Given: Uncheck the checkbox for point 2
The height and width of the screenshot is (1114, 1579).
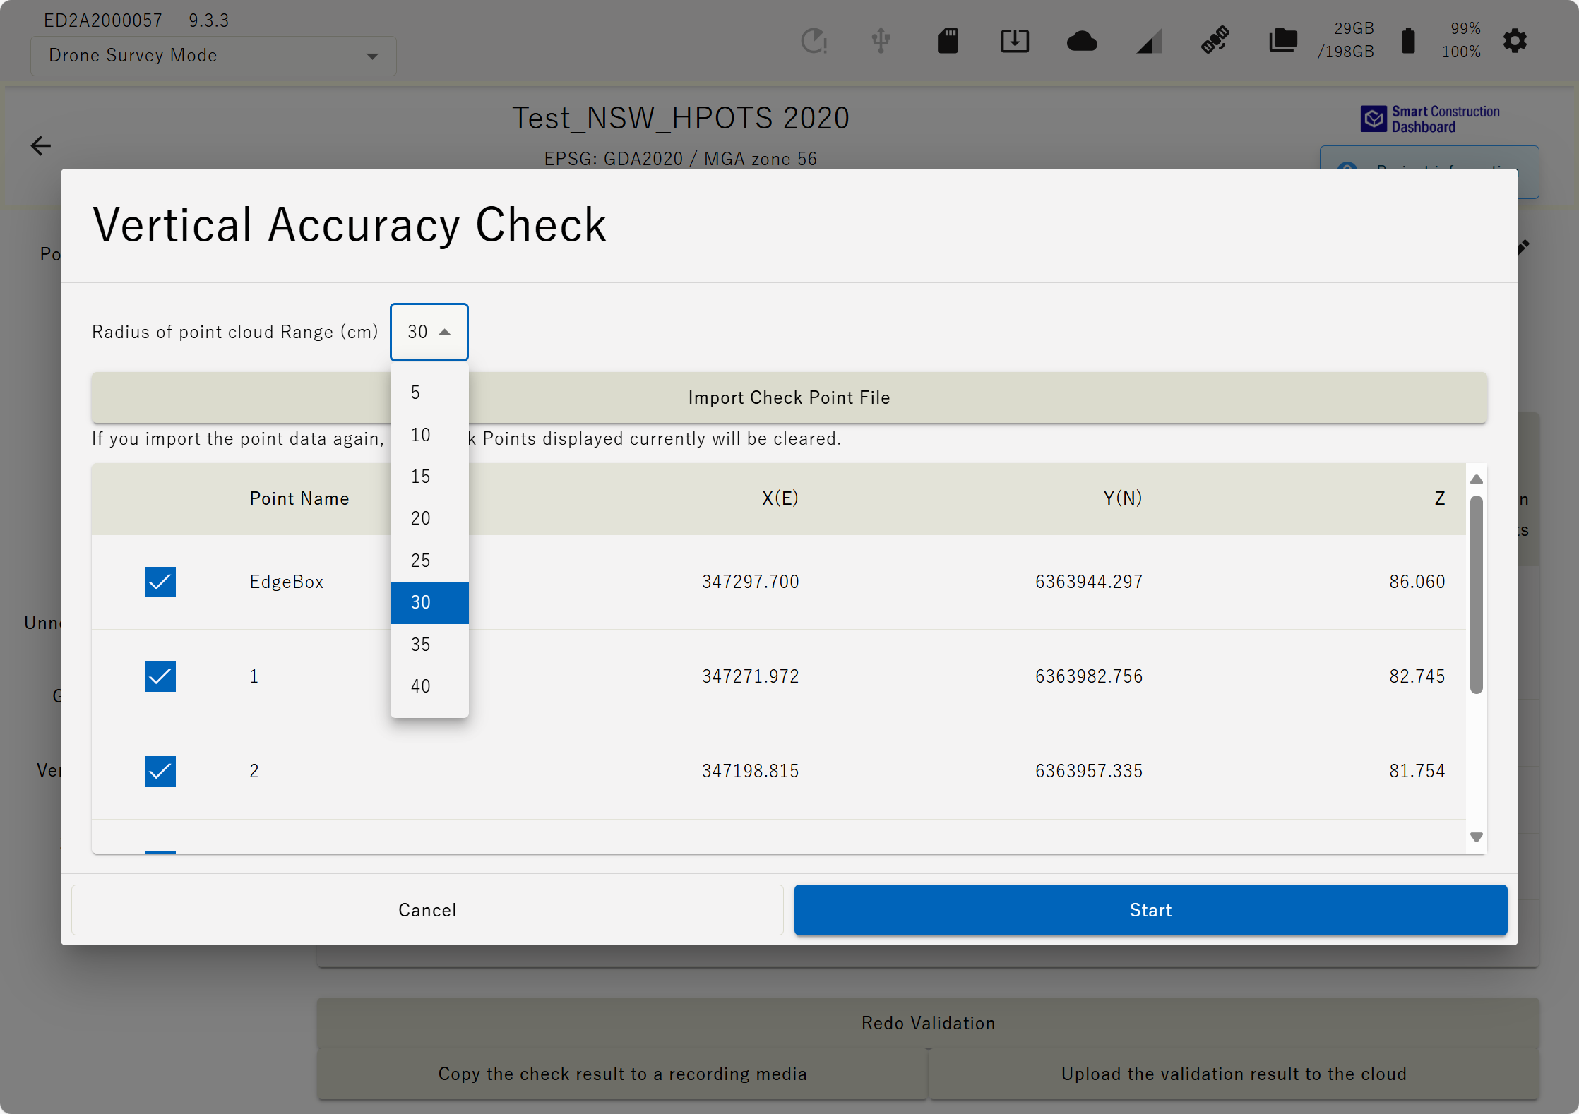Looking at the screenshot, I should pos(160,771).
